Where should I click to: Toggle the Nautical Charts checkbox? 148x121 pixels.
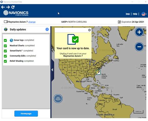pyautogui.click(x=5, y=46)
